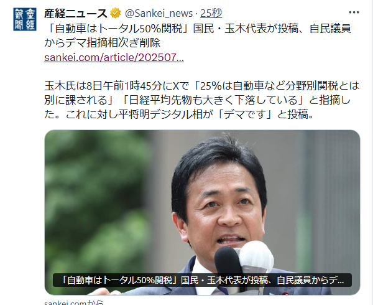Open the 25秒 timestamp permalink
The image size is (373, 305).
pos(211,13)
